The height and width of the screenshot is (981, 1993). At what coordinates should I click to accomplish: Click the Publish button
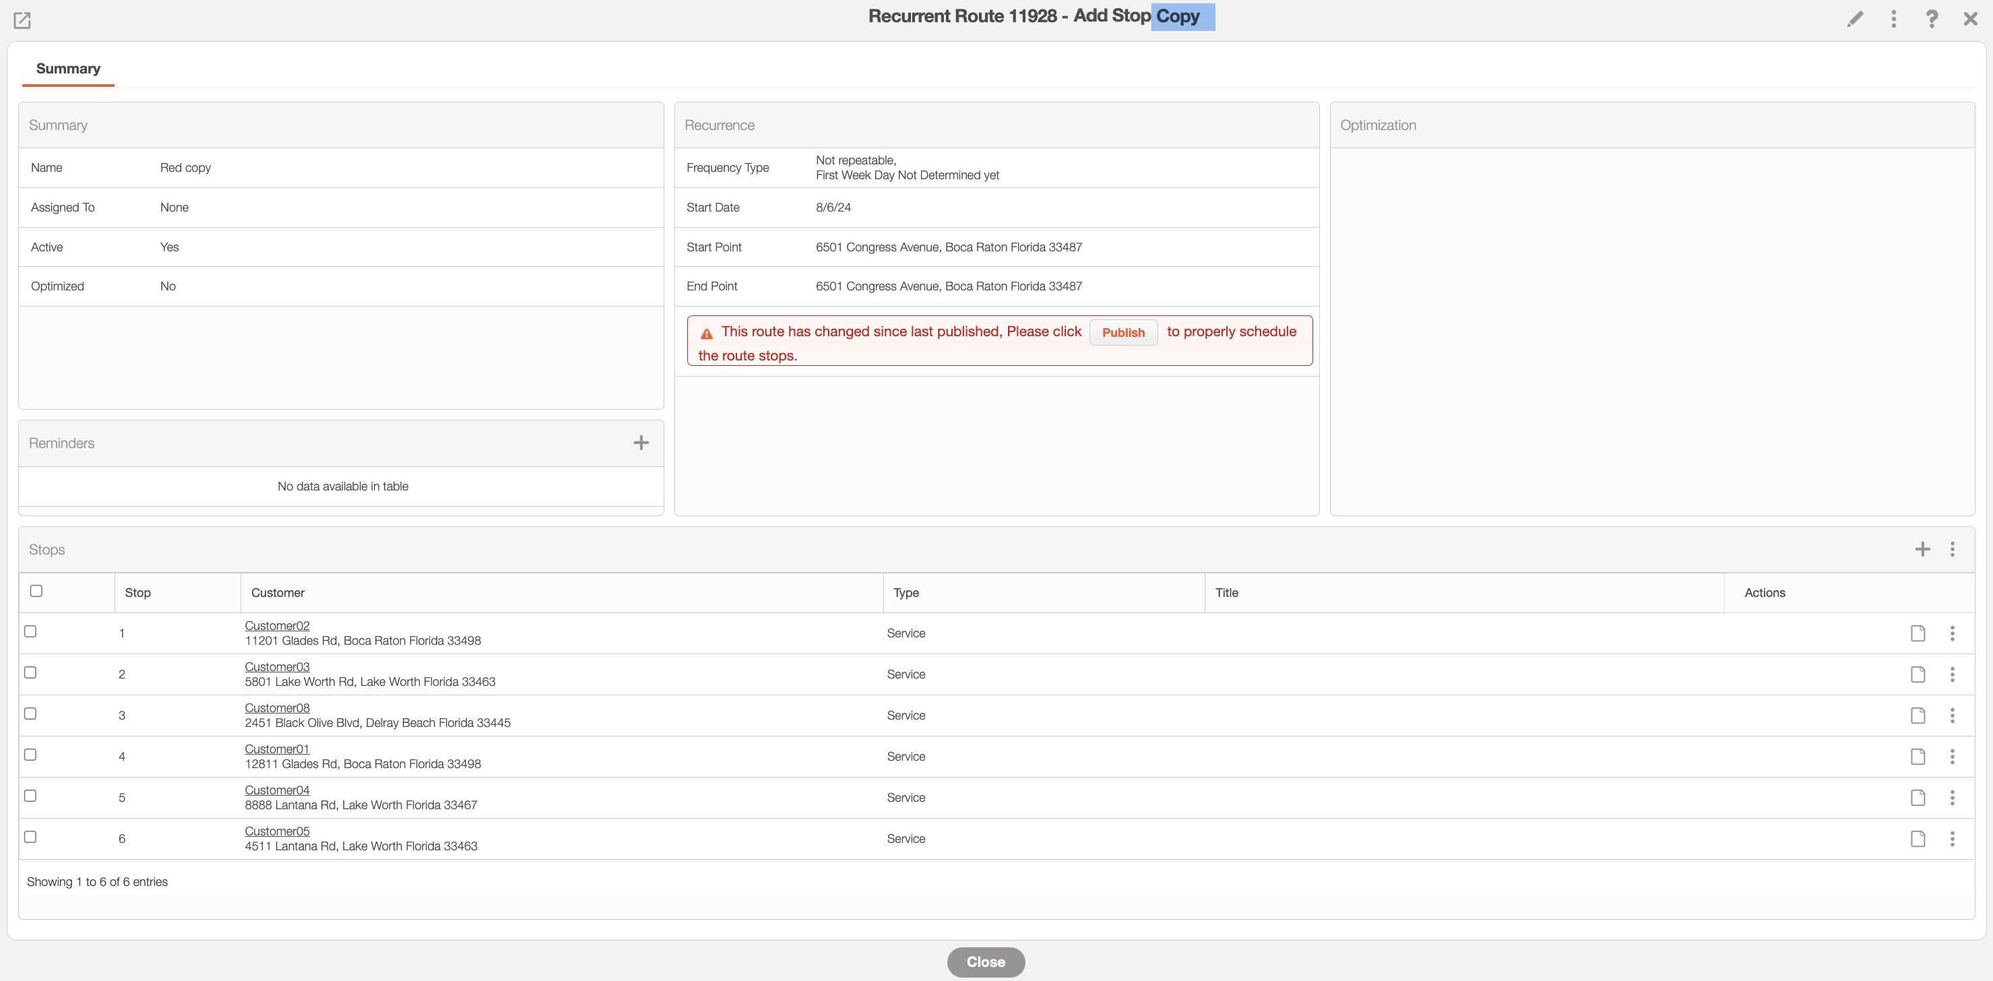coord(1122,332)
